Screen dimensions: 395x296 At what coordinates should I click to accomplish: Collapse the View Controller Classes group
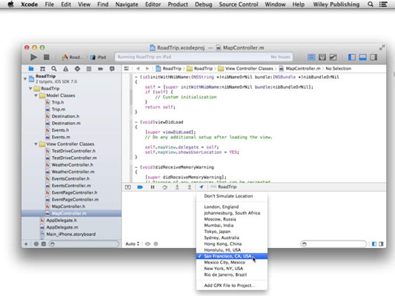click(36, 144)
